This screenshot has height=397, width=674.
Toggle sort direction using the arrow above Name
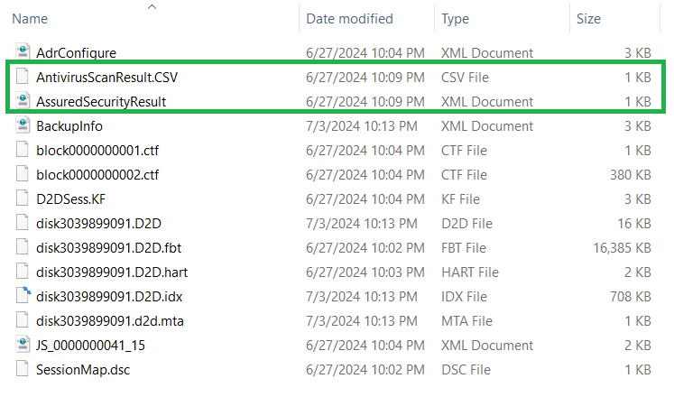152,6
